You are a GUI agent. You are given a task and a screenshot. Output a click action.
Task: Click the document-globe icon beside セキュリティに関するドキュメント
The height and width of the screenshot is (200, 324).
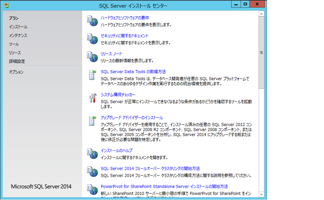tap(92, 39)
